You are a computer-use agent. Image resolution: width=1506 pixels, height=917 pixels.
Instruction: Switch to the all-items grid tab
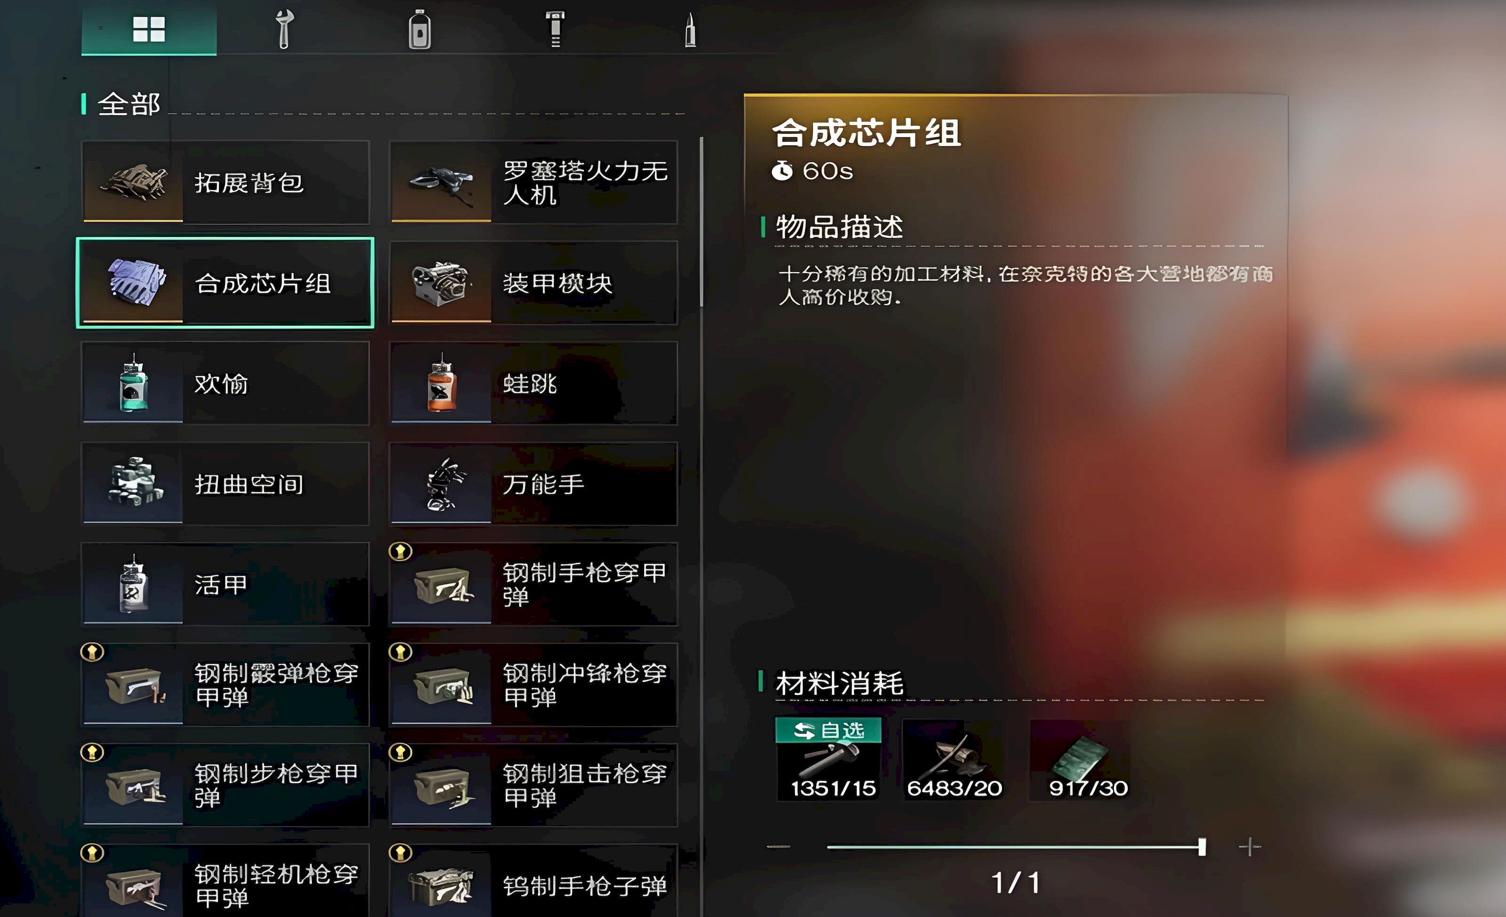click(149, 29)
